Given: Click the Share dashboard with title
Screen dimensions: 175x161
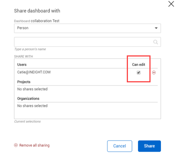Looking at the screenshot, I should 37,11.
